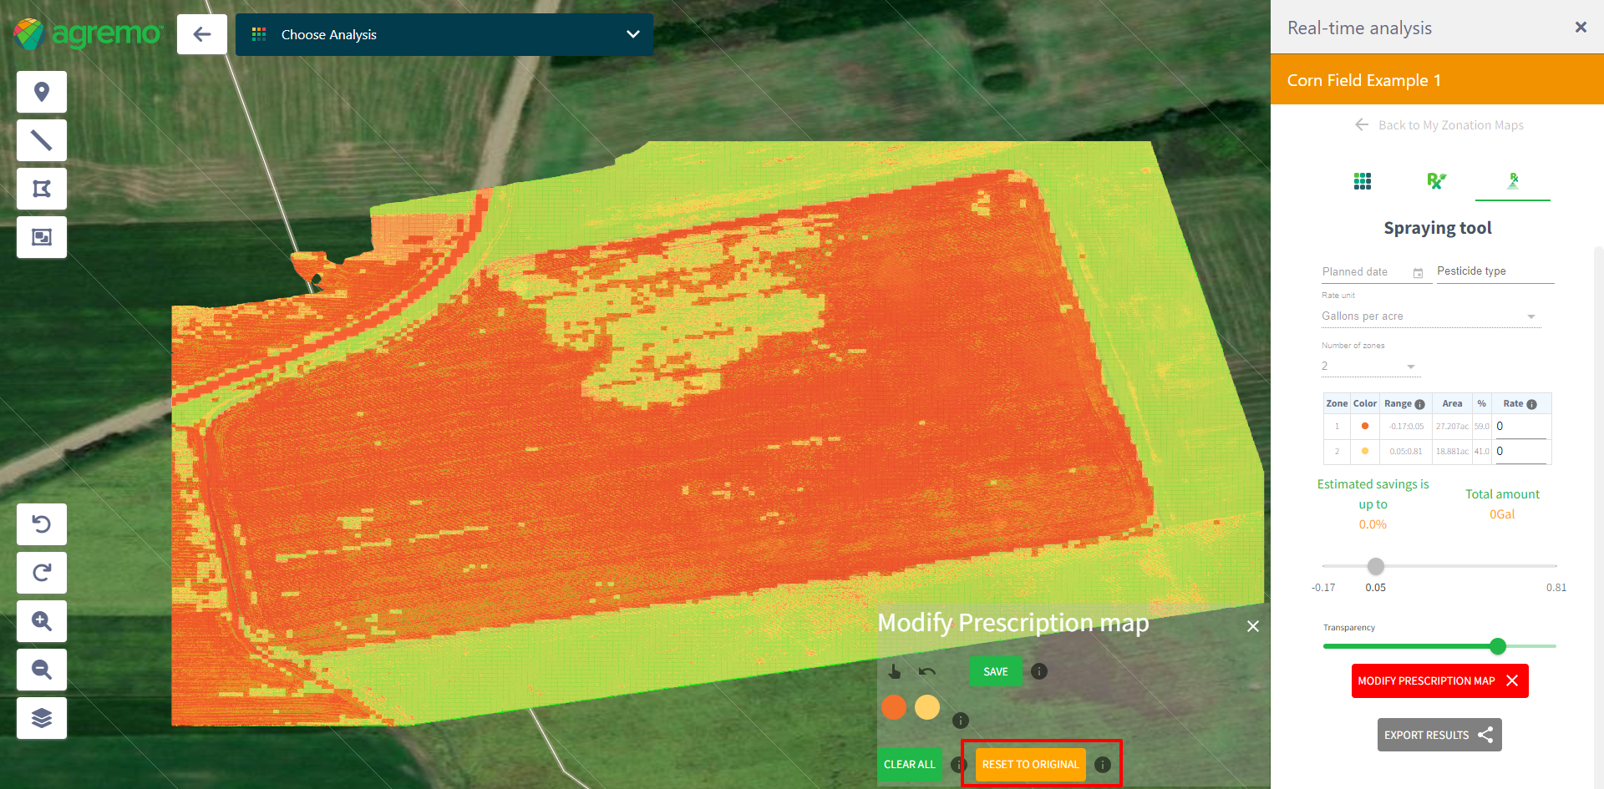Viewport: 1604px width, 789px height.
Task: Click the Export Results button
Action: click(1439, 736)
